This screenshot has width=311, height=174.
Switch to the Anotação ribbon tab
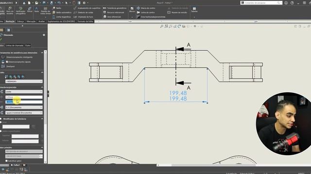(10, 21)
